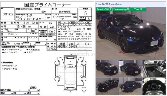
Task: Open the bottom-row rear quarter car thumbnail
Action: 130,86
